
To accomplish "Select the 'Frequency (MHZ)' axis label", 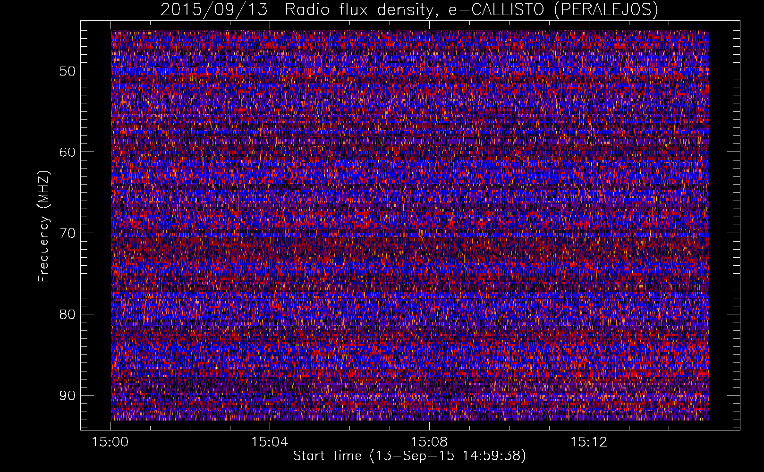I will click(x=43, y=227).
